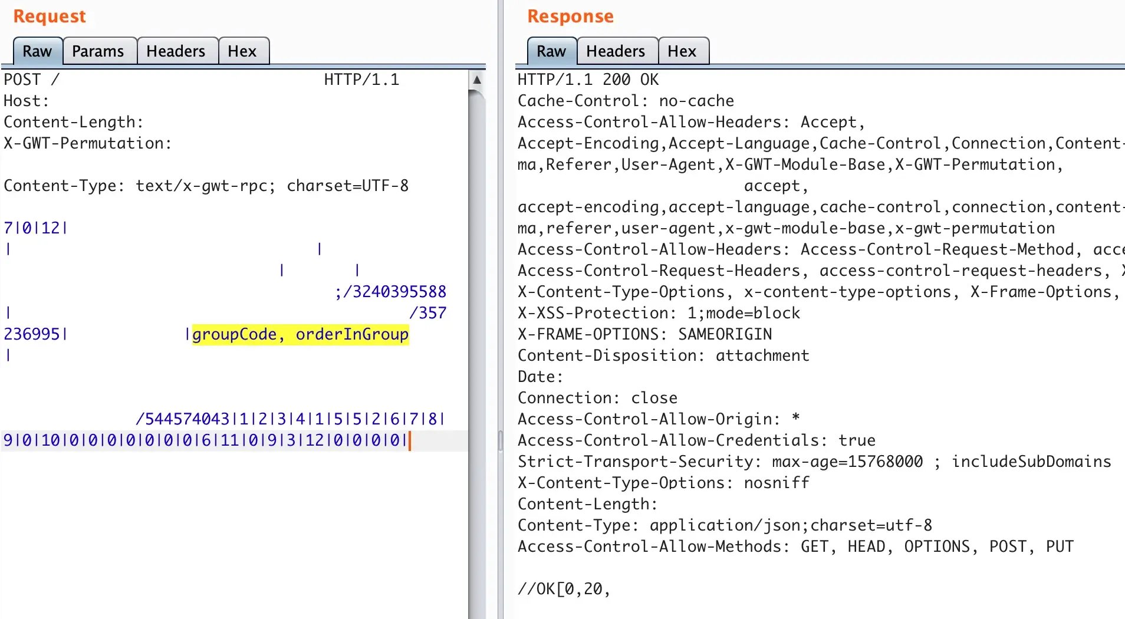Open the request Params tab
Image resolution: width=1125 pixels, height=619 pixels.
tap(98, 51)
